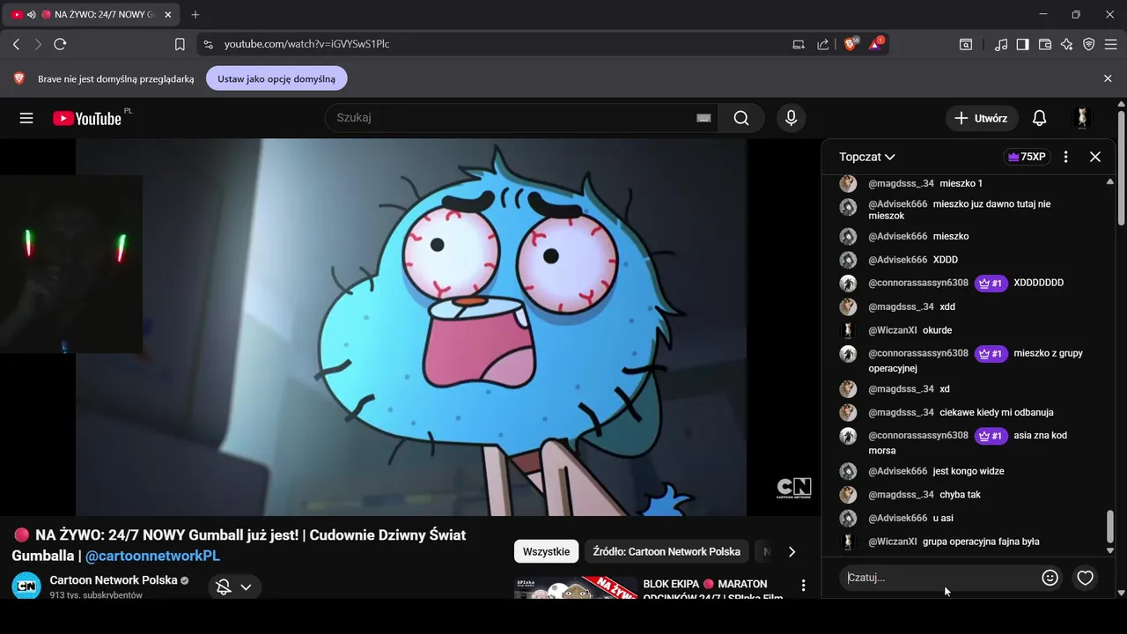Image resolution: width=1127 pixels, height=634 pixels.
Task: Click the 'chyba tak' chat message
Action: pyautogui.click(x=960, y=495)
